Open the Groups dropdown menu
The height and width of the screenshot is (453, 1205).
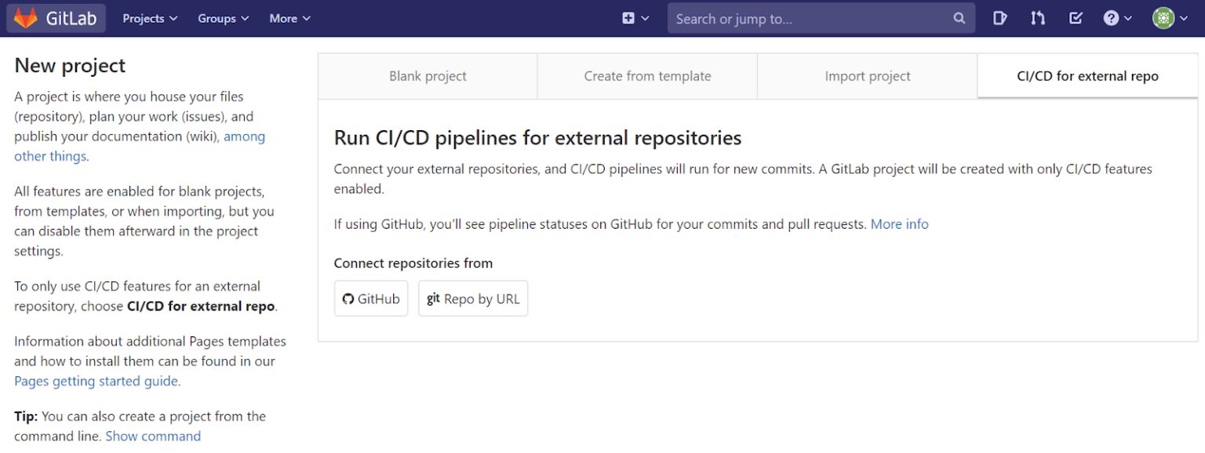click(x=223, y=17)
